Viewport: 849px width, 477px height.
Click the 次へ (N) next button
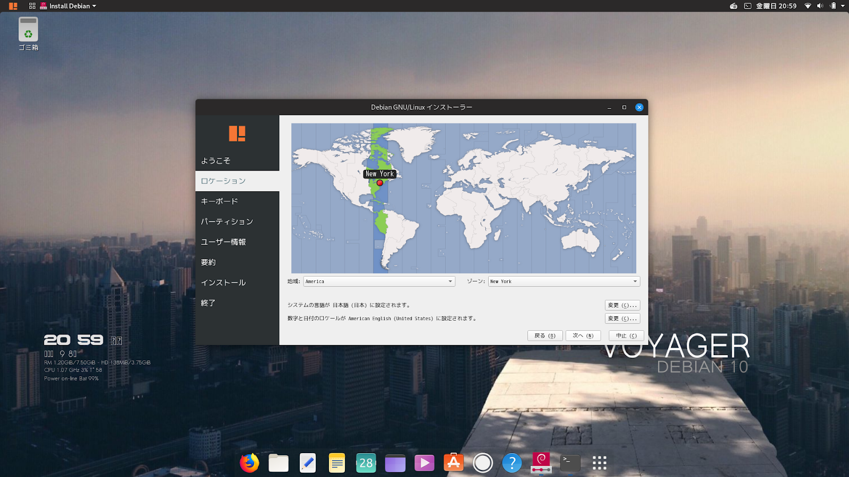(583, 335)
